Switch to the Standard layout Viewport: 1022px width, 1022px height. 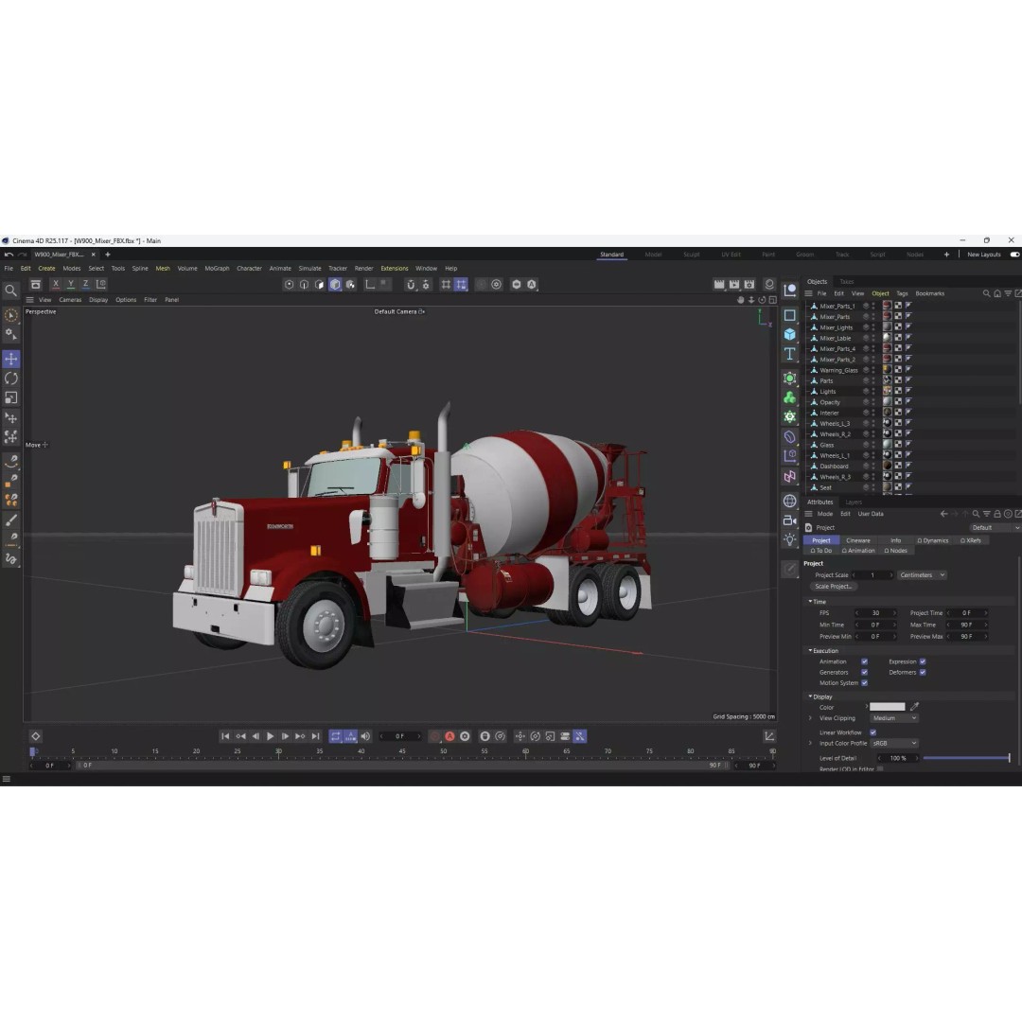[611, 255]
